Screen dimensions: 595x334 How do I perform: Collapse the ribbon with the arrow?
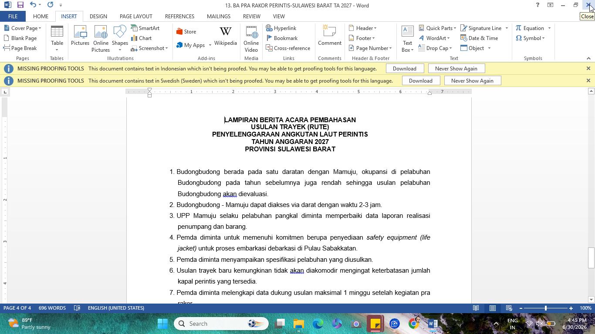[x=588, y=58]
